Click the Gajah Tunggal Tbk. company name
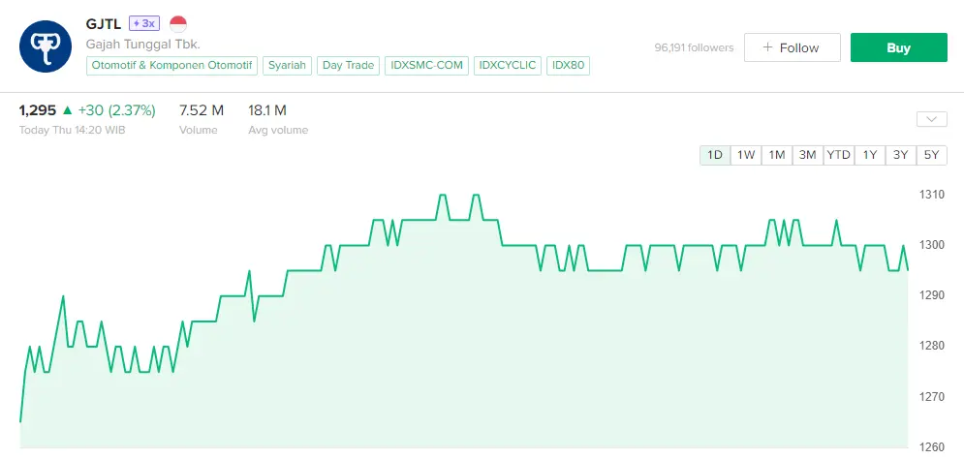 tap(143, 45)
